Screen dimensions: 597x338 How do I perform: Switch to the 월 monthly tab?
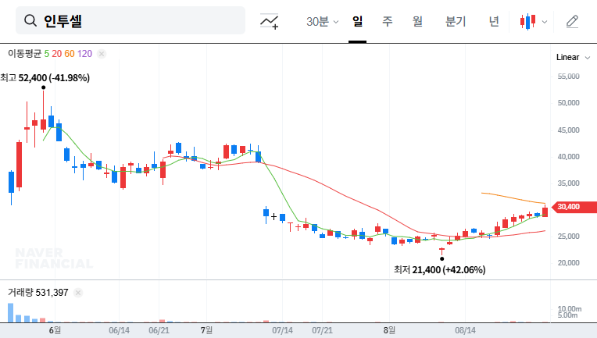(x=418, y=21)
